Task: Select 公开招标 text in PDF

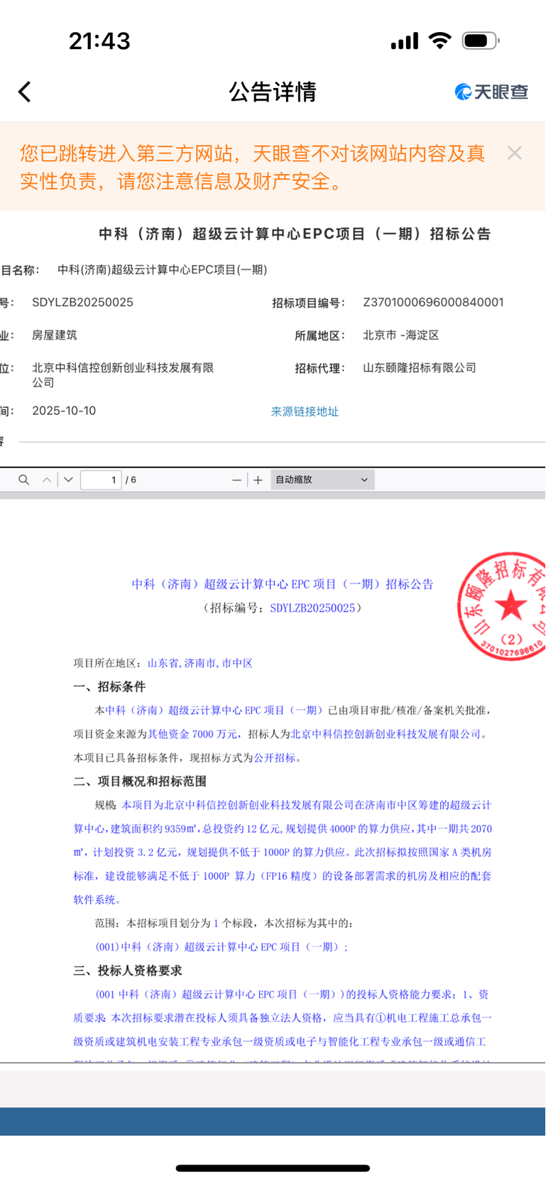Action: (275, 757)
